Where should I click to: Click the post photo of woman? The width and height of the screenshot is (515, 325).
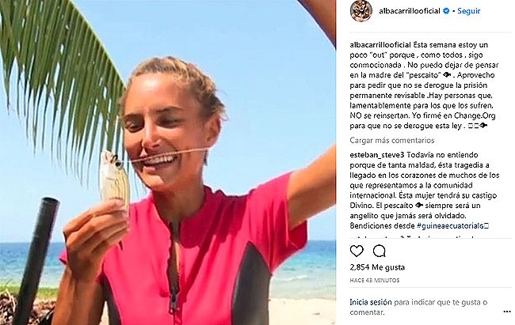click(x=168, y=162)
